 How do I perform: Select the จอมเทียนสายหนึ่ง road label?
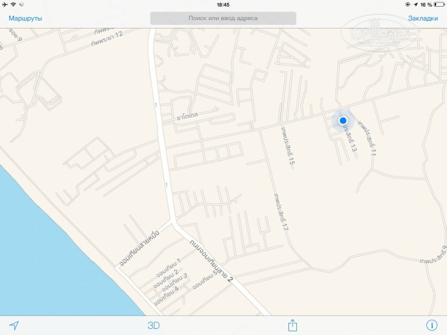click(139, 248)
